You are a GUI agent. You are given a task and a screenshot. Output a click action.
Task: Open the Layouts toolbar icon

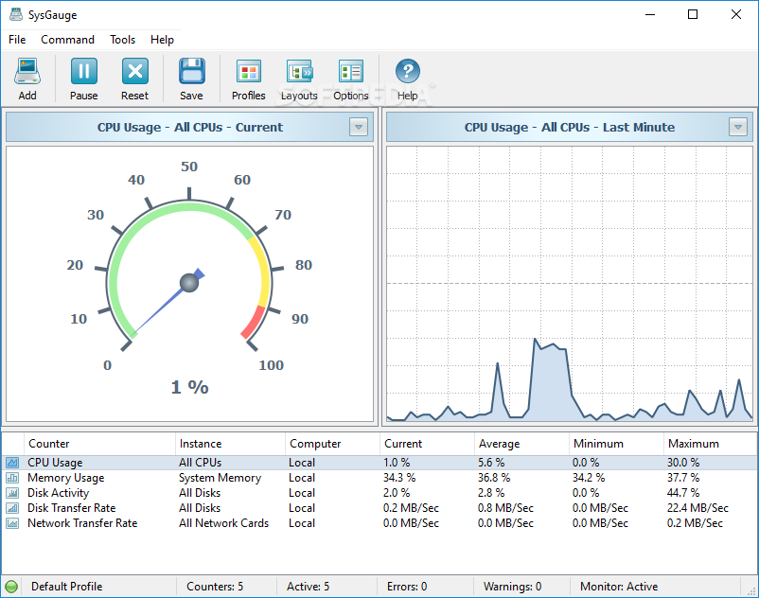click(x=300, y=72)
